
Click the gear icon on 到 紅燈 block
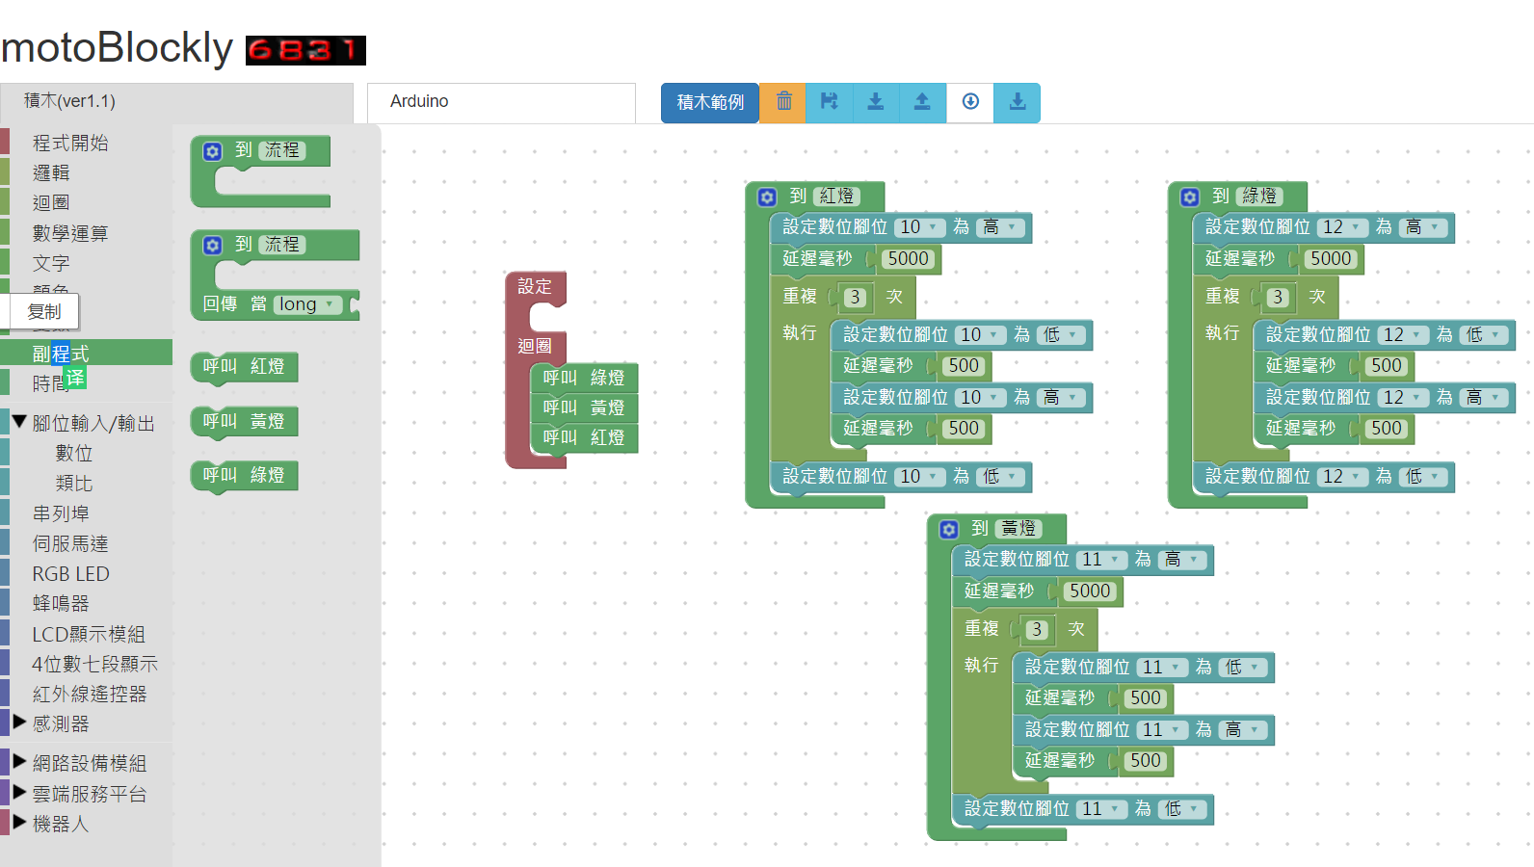pos(767,197)
